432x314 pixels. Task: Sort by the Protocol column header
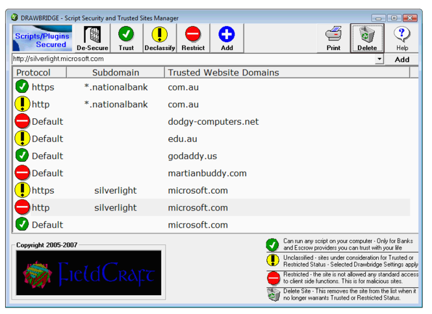pos(40,73)
